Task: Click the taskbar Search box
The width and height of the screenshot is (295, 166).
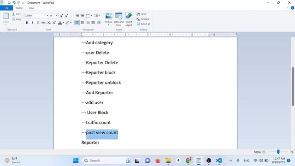Action: 107,160
